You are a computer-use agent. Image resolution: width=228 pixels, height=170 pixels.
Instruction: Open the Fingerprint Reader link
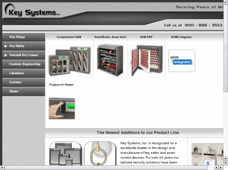pos(61,85)
